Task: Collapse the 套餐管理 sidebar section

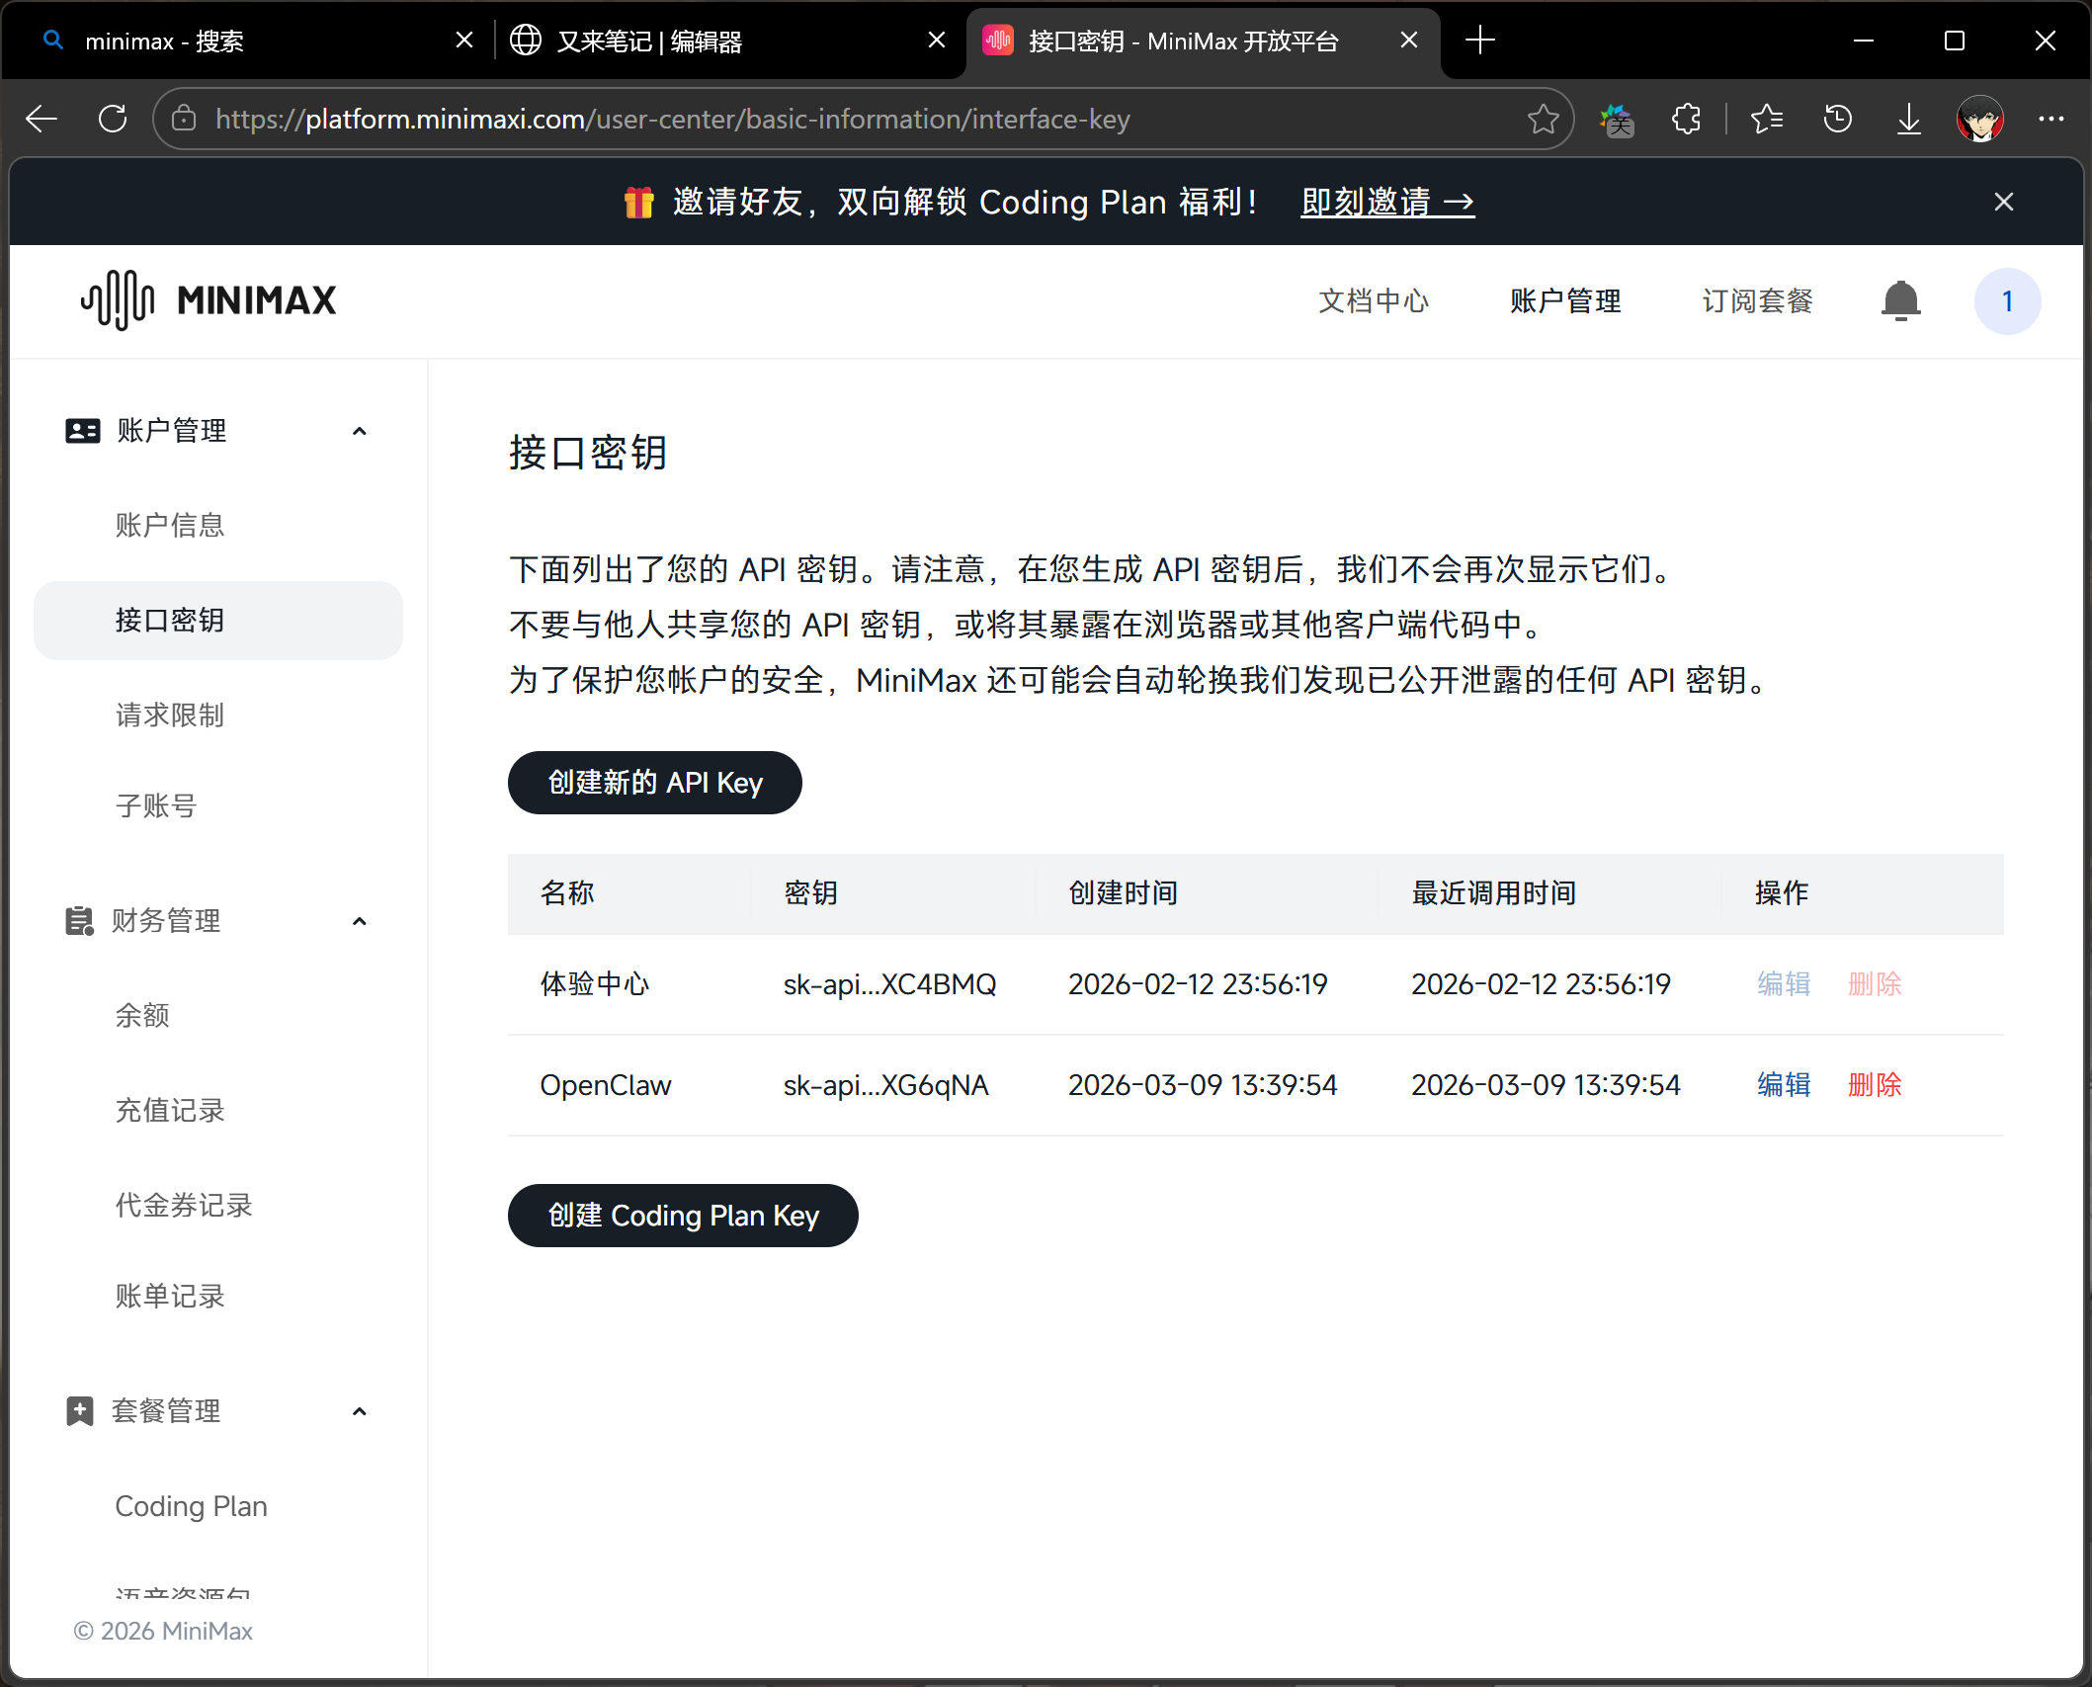Action: [x=360, y=1411]
